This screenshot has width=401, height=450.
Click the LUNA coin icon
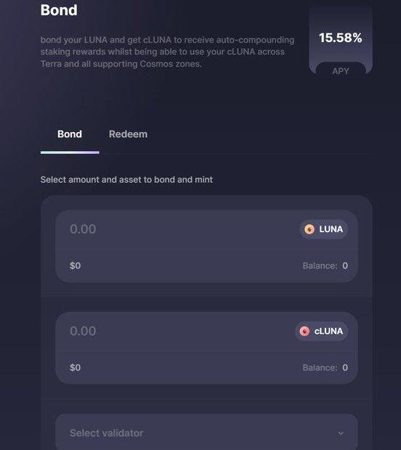click(x=309, y=229)
